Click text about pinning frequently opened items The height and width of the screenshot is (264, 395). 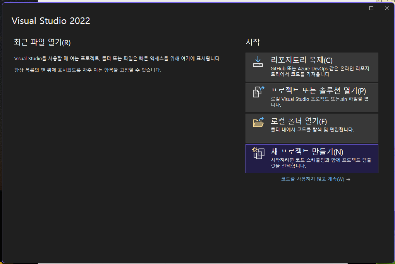pyautogui.click(x=88, y=70)
